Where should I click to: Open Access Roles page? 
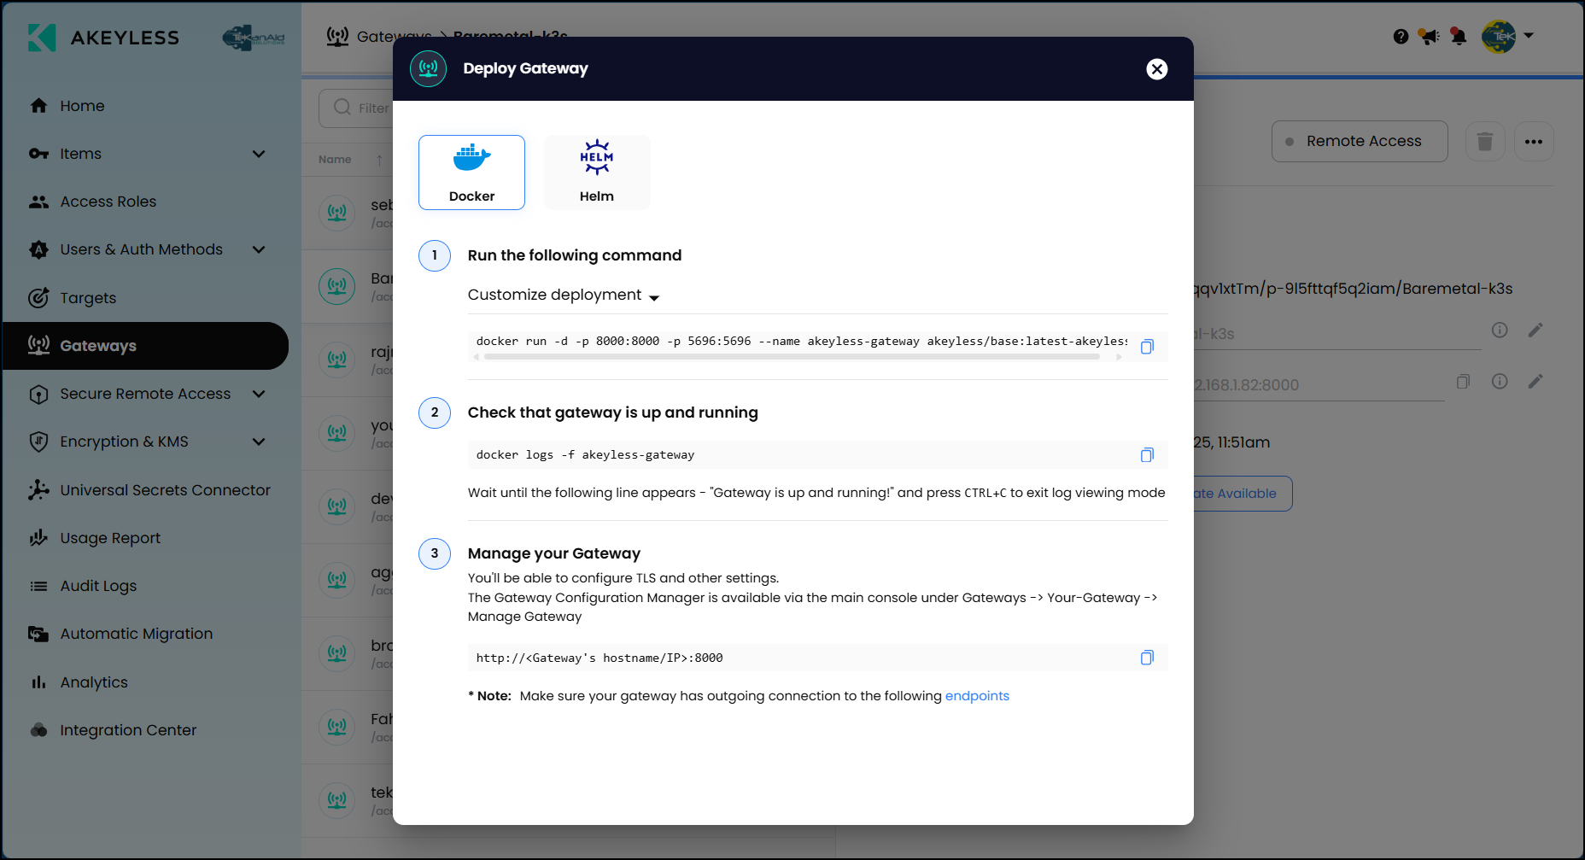[x=108, y=202]
